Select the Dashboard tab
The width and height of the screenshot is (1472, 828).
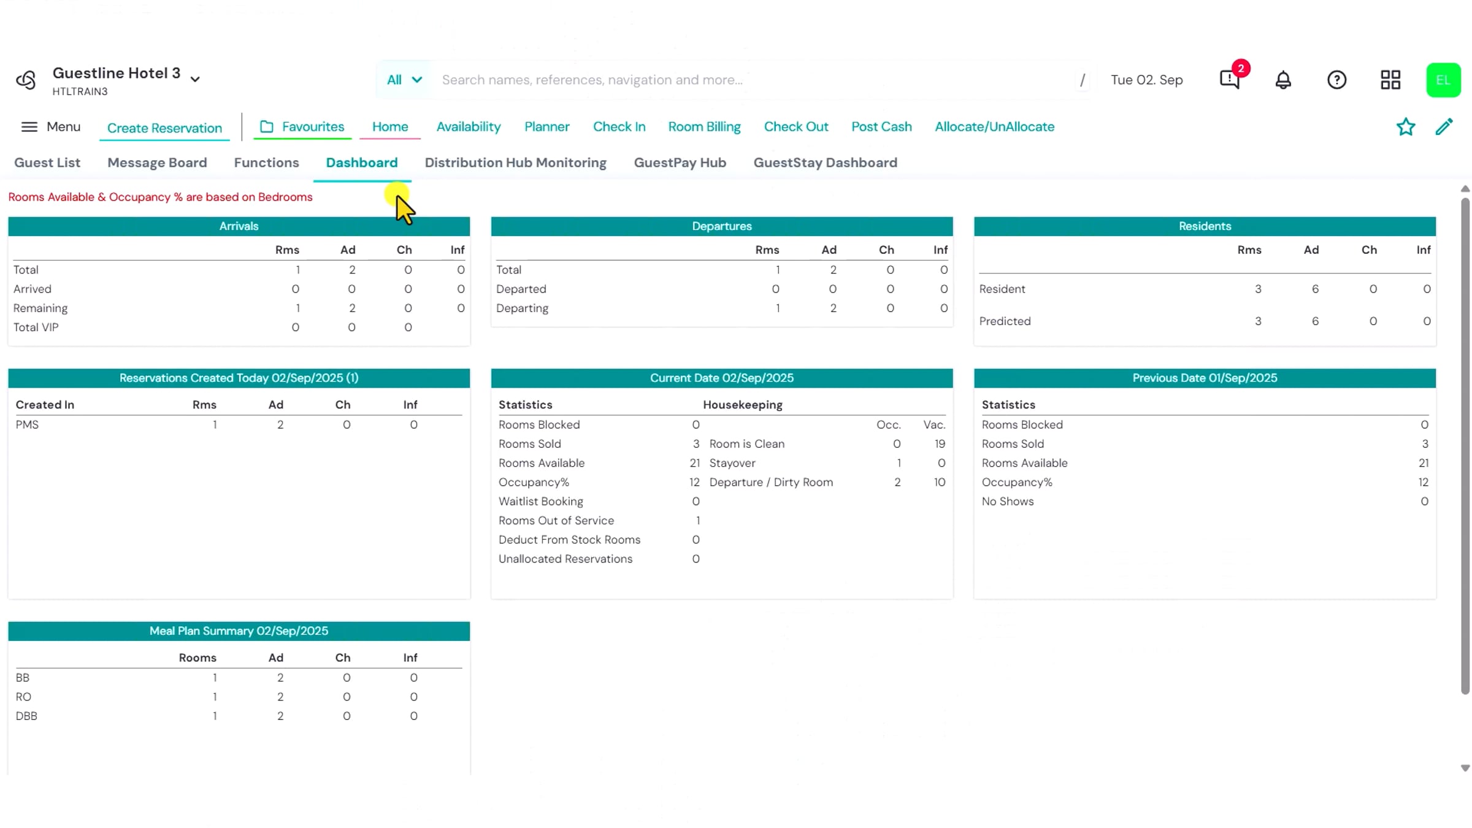coord(362,163)
